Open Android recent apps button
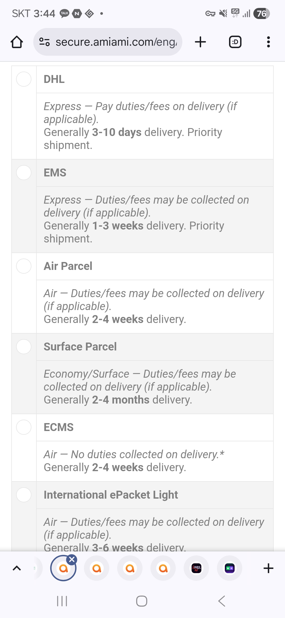The width and height of the screenshot is (285, 618). pos(62,601)
